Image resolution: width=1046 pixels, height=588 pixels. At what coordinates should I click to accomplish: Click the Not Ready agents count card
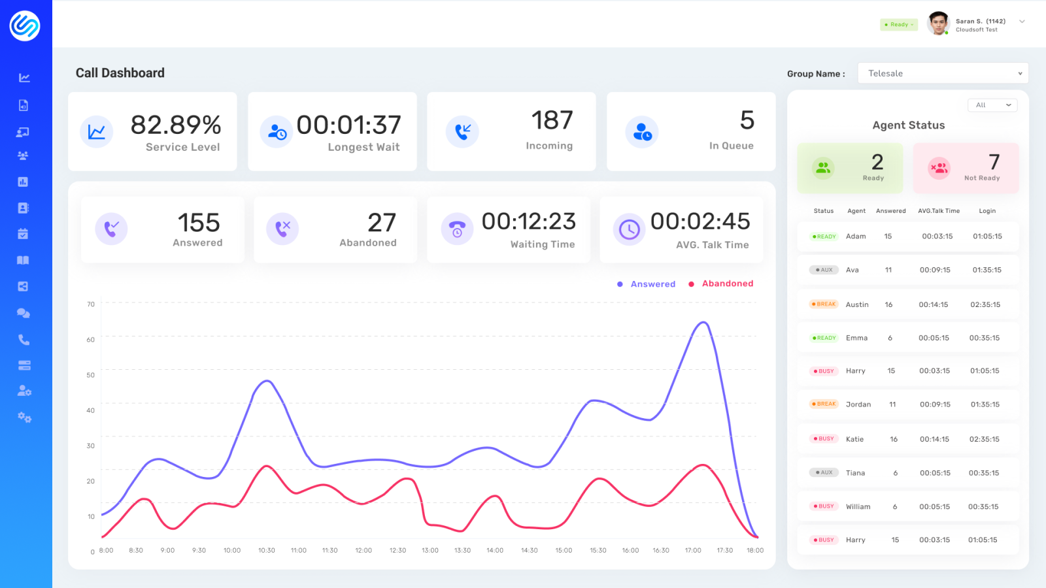click(x=966, y=168)
